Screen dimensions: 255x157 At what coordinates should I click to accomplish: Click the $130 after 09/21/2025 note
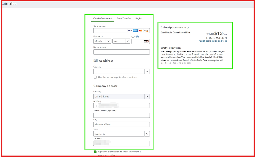click(216, 38)
